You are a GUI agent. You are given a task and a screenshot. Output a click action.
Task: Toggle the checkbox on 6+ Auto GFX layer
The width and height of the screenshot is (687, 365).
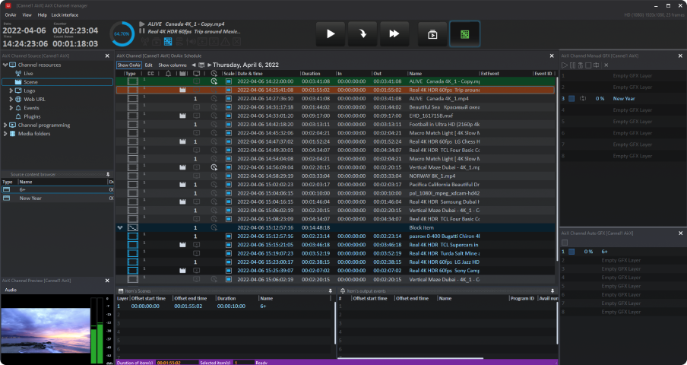click(x=571, y=251)
